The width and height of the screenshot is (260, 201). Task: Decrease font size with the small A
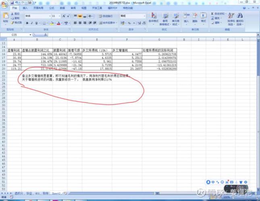68,16
